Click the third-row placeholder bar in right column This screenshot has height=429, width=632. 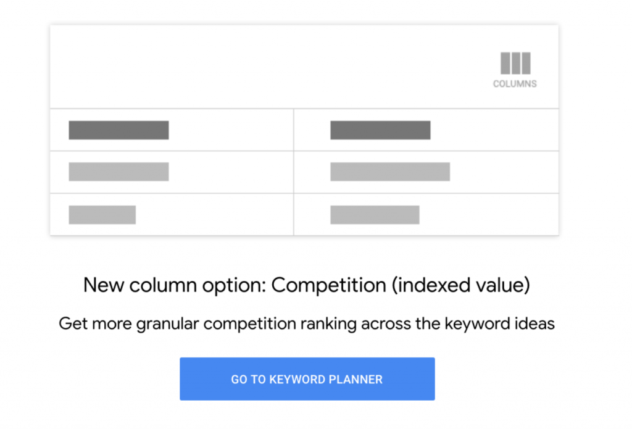(x=375, y=214)
